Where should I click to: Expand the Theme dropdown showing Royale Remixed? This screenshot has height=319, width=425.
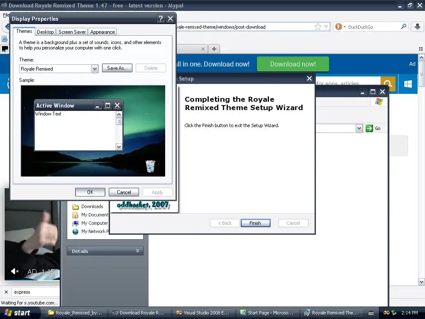pyautogui.click(x=95, y=69)
